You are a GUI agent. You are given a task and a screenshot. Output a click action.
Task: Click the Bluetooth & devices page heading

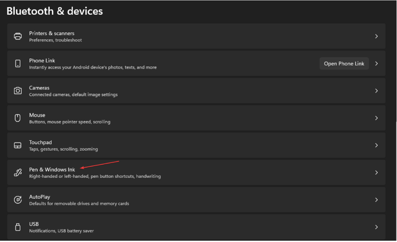tap(55, 11)
